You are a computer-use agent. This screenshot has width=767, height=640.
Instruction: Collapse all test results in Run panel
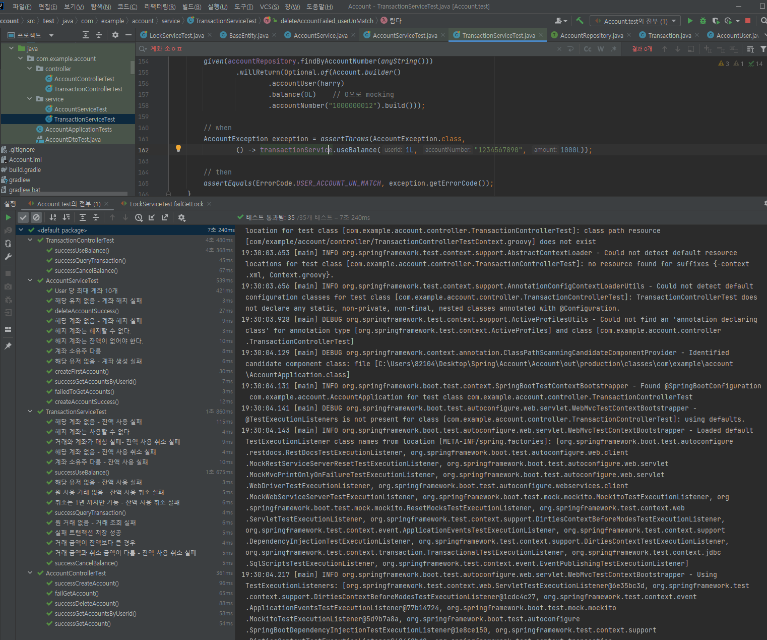(x=96, y=217)
